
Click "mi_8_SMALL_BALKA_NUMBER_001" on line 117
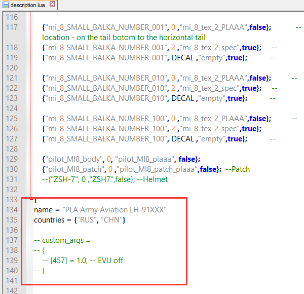click(x=106, y=27)
